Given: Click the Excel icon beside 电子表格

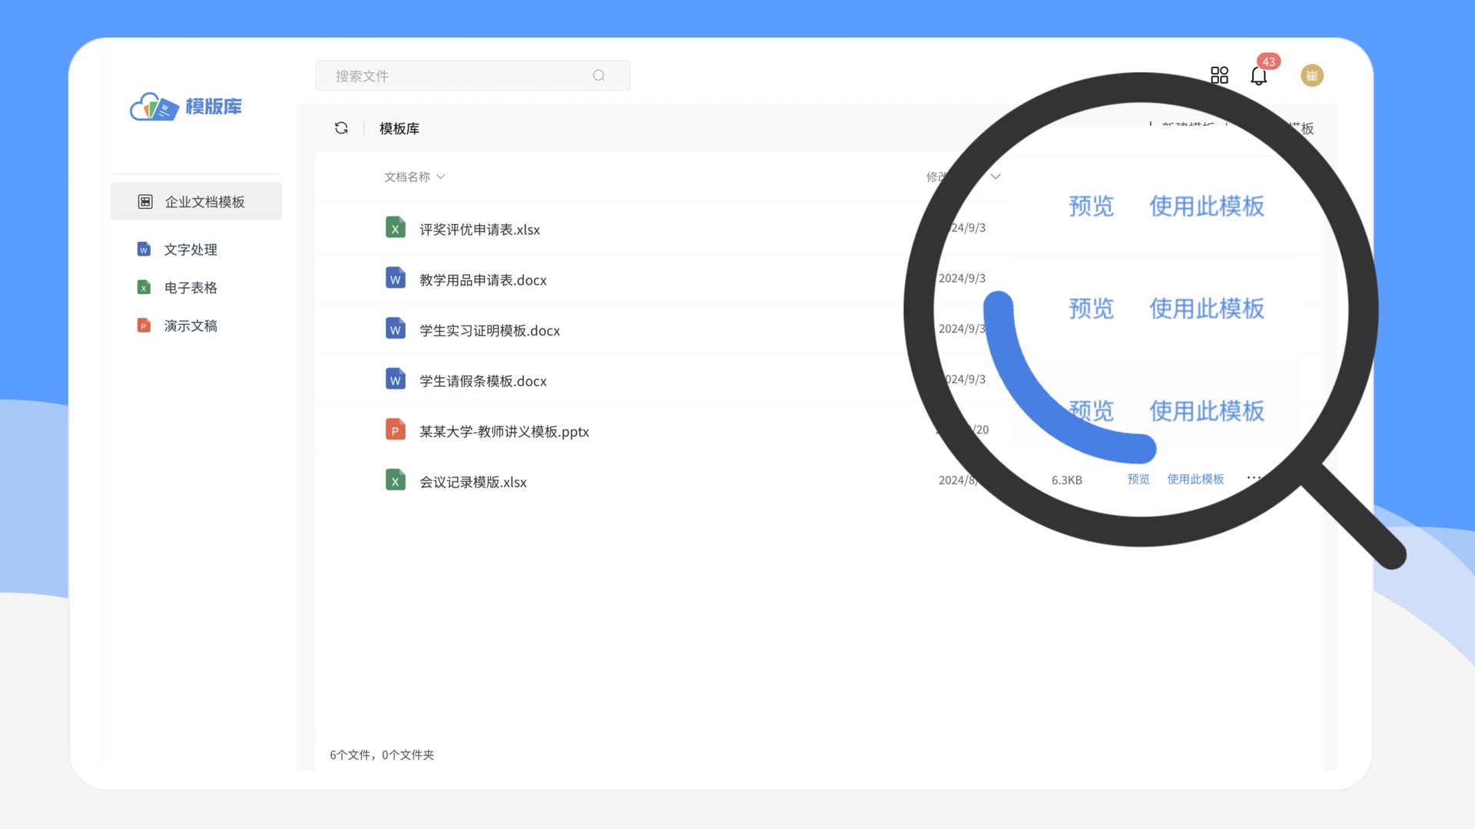Looking at the screenshot, I should 144,287.
